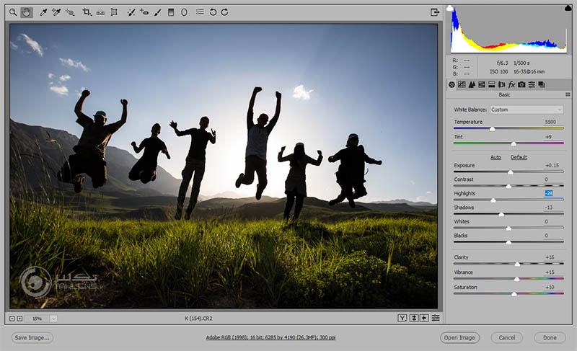
Task: Select the Crop tool
Action: coord(87,12)
